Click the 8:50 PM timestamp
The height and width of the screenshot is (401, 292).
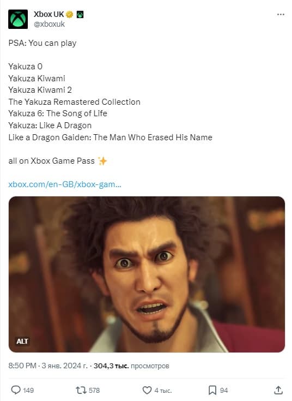[22, 366]
